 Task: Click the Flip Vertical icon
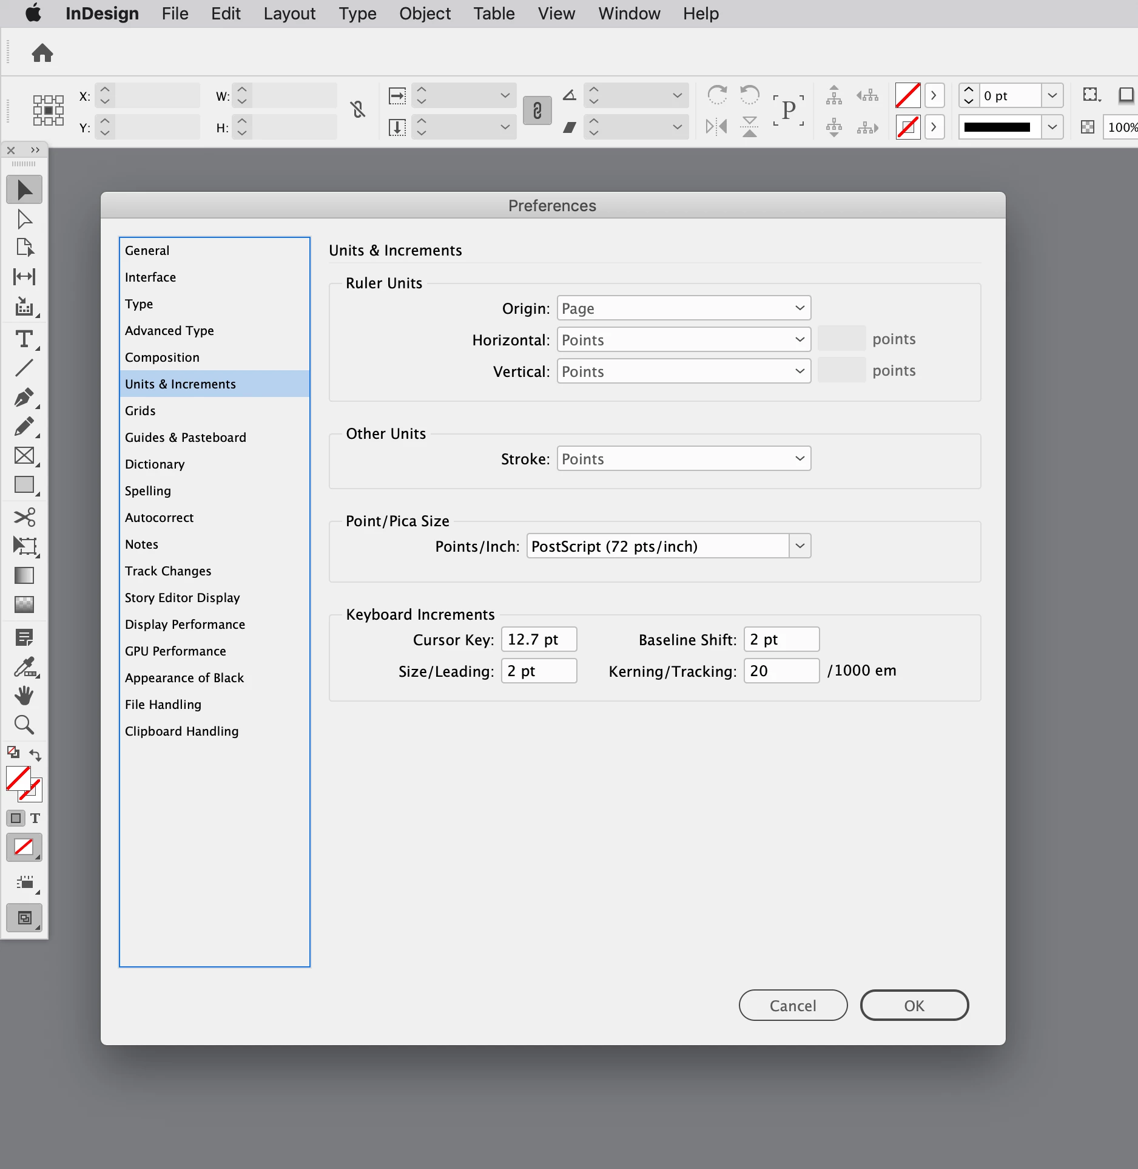point(750,127)
